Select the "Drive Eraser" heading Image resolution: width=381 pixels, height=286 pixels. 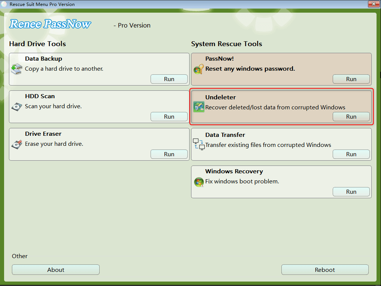click(43, 134)
